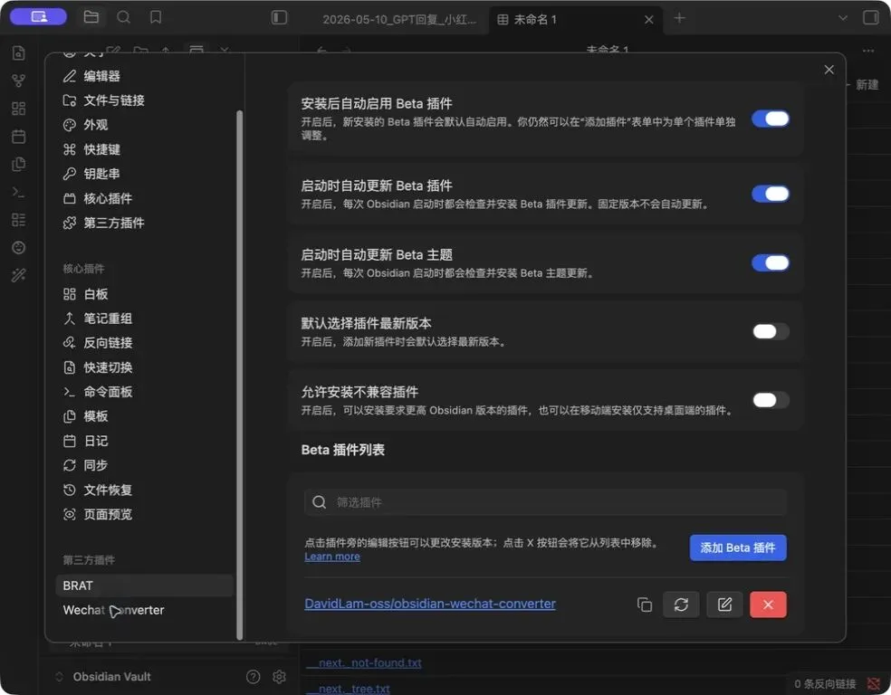The image size is (891, 695).
Task: Open canvas ribbon icon
Action: pos(19,109)
